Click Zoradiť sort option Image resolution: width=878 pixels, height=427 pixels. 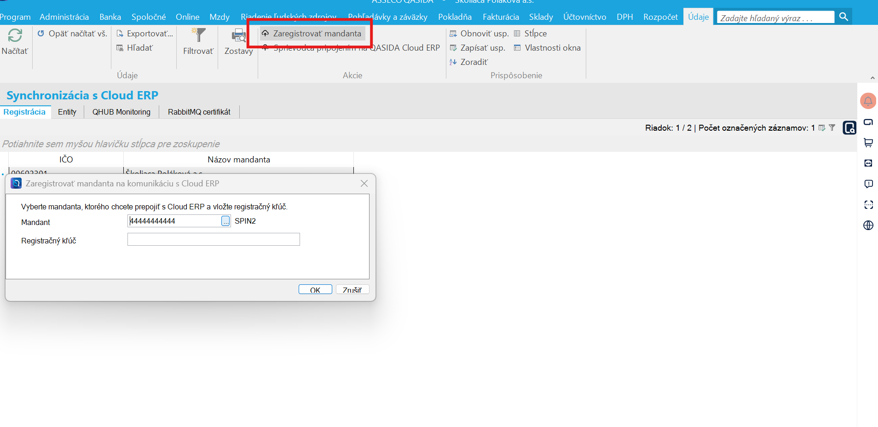tap(468, 62)
